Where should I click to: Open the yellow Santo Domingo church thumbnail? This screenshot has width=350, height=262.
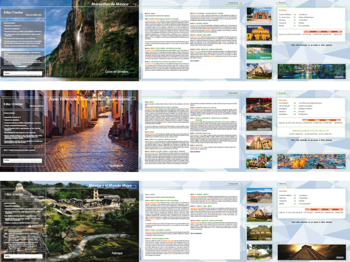click(259, 33)
